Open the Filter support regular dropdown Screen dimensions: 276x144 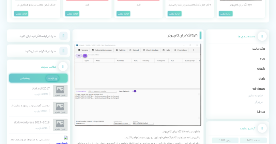tap(103, 91)
